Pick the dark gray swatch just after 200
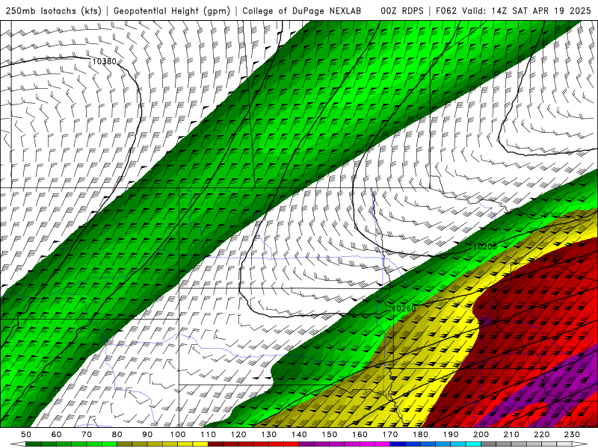Viewport: 598px width, 448px height. point(489,444)
